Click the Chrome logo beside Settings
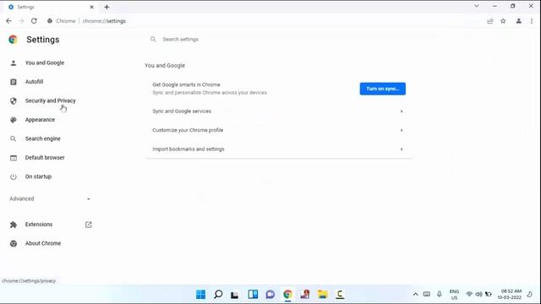The height and width of the screenshot is (304, 541). (x=14, y=40)
